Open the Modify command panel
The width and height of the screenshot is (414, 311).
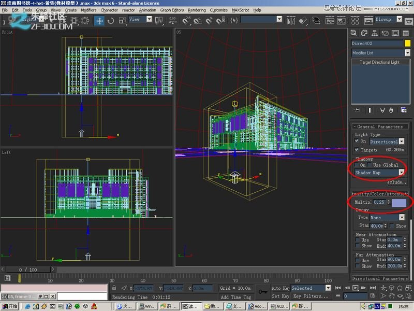pyautogui.click(x=364, y=33)
